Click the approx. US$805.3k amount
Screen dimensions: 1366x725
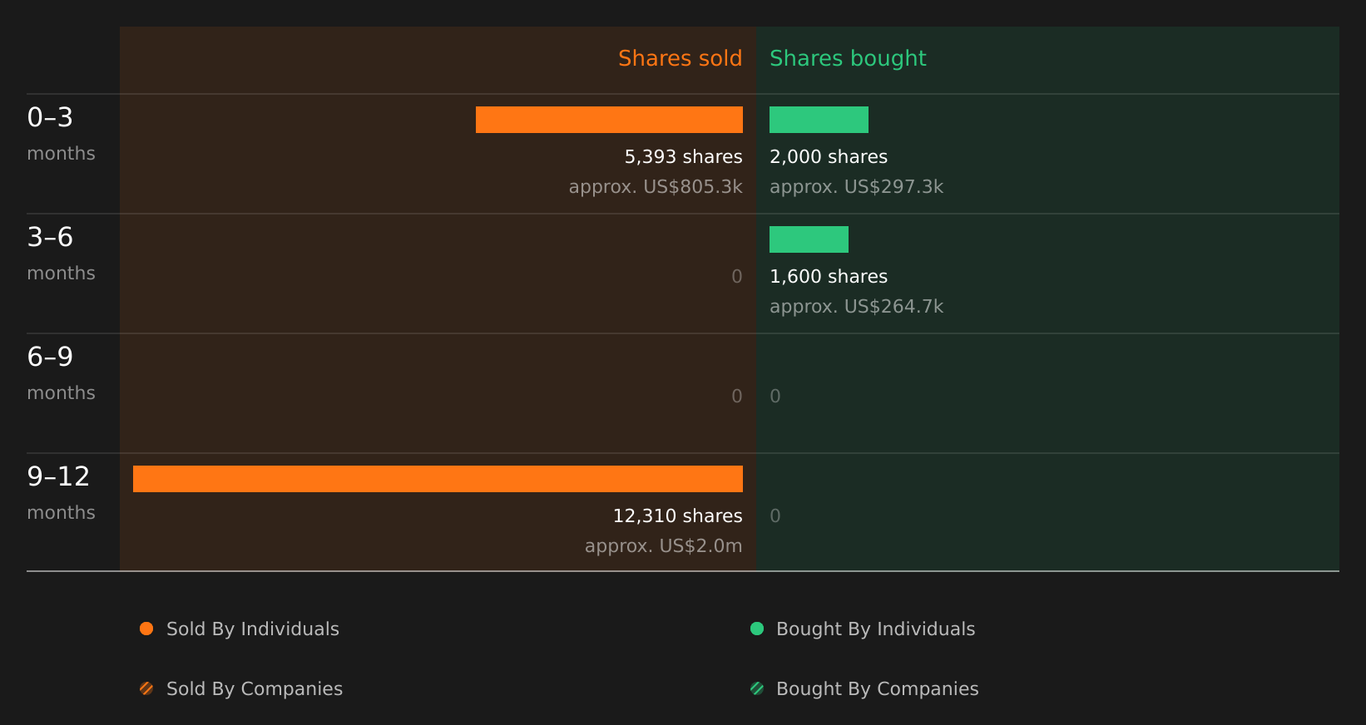(656, 187)
